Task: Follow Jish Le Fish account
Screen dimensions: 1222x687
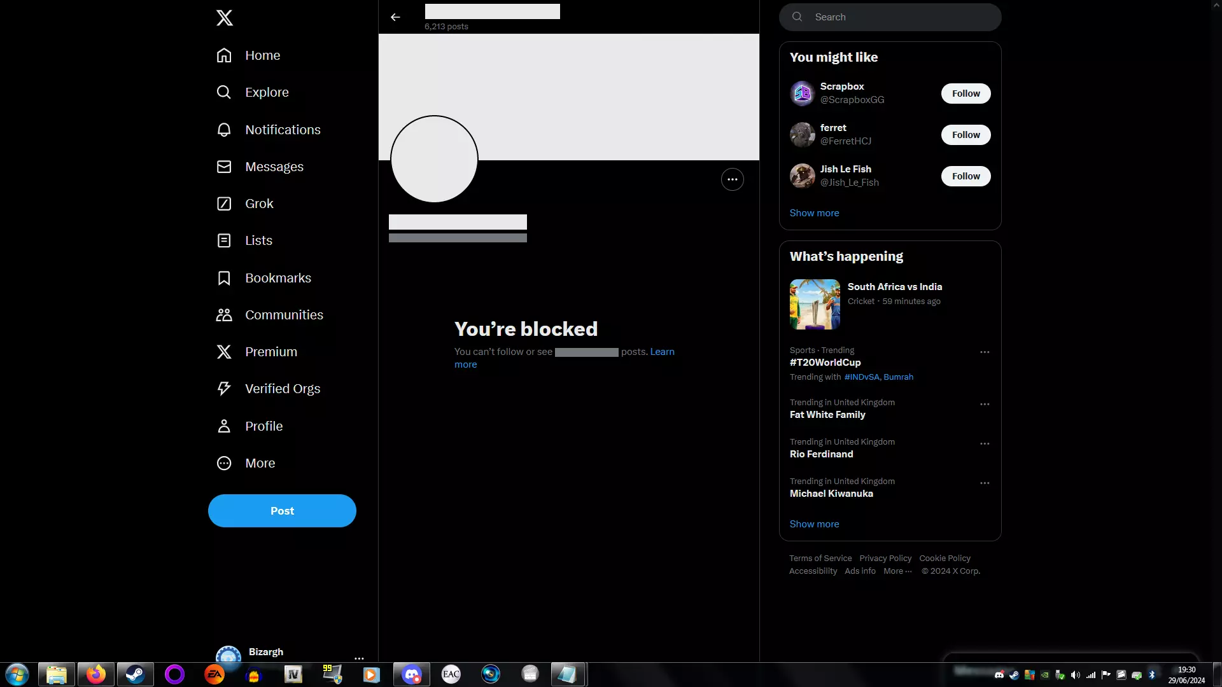Action: (966, 176)
